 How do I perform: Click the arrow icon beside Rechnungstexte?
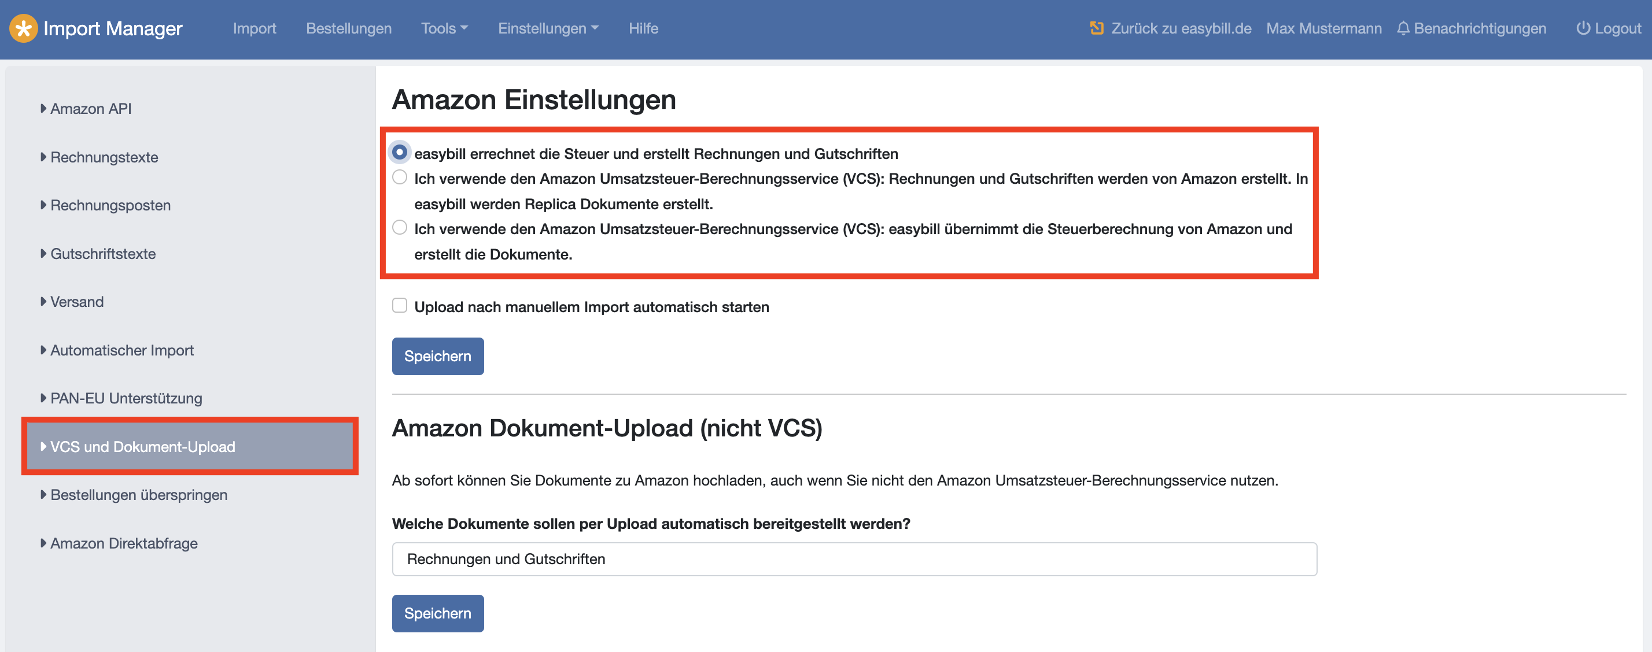(43, 157)
